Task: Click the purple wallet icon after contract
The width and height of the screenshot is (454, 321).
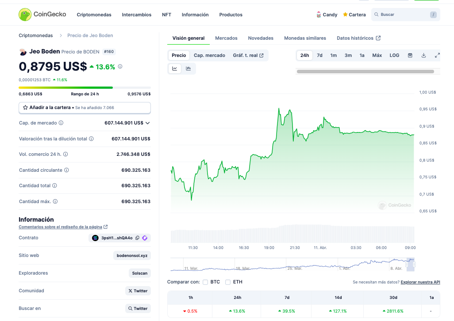Action: (145, 238)
